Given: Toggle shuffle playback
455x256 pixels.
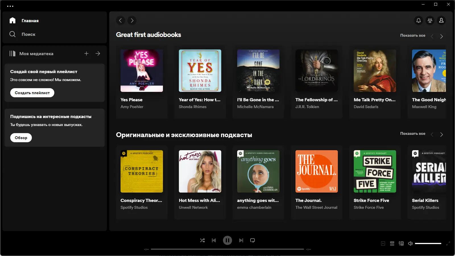Looking at the screenshot, I should (x=202, y=240).
